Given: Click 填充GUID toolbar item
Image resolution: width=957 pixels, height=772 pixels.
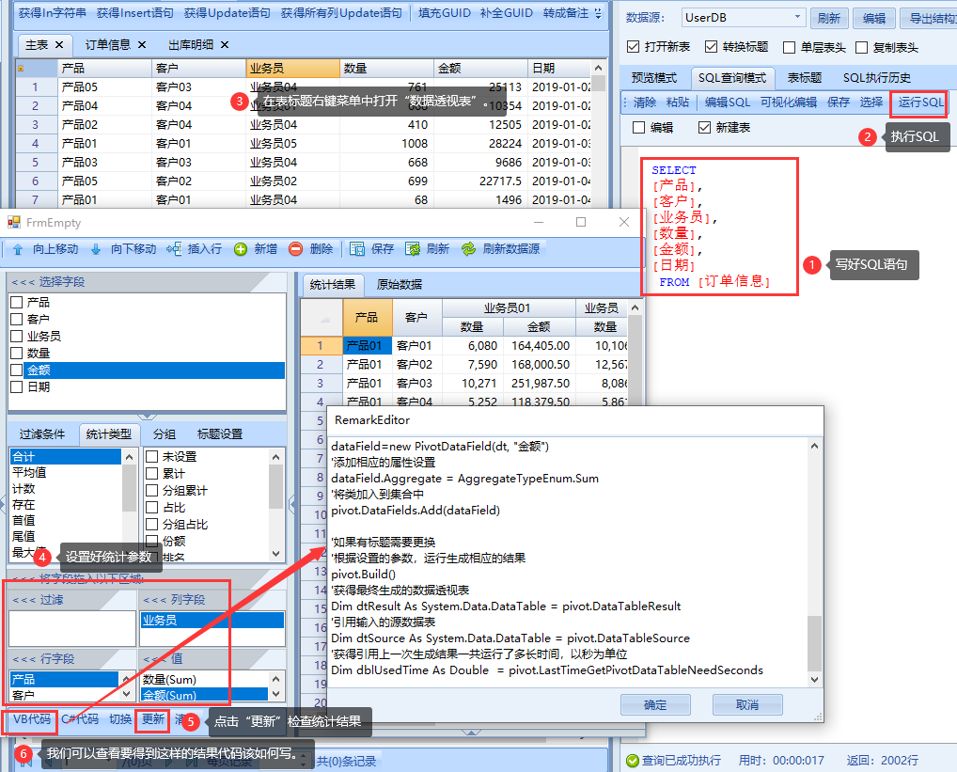Looking at the screenshot, I should (445, 13).
